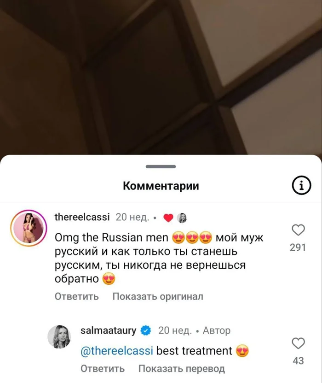The image size is (322, 383).
Task: Tap the video area above the comments
Action: [x=161, y=77]
